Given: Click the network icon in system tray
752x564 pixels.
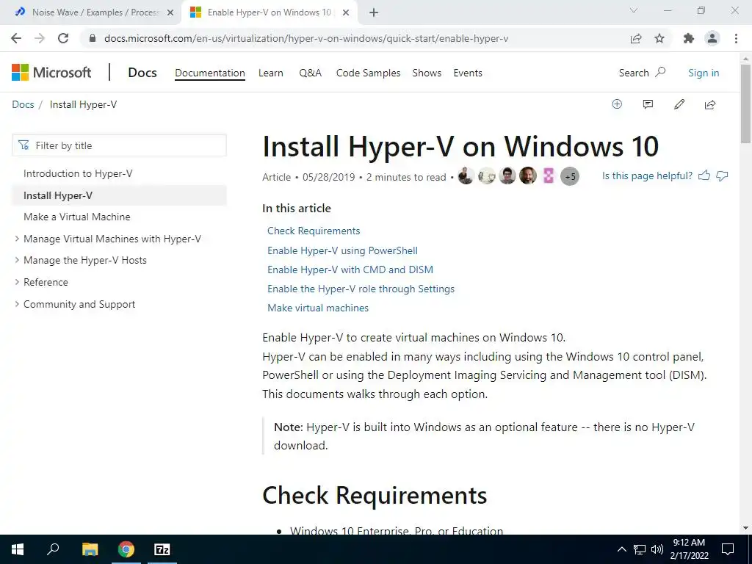Looking at the screenshot, I should pos(640,549).
